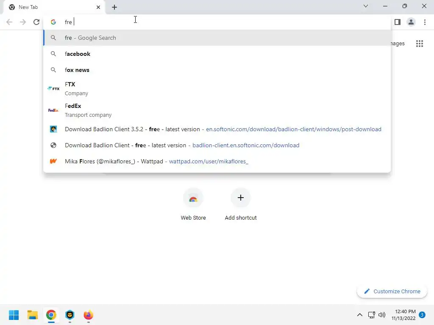
Task: Open the volume control tray icon
Action: click(x=382, y=315)
